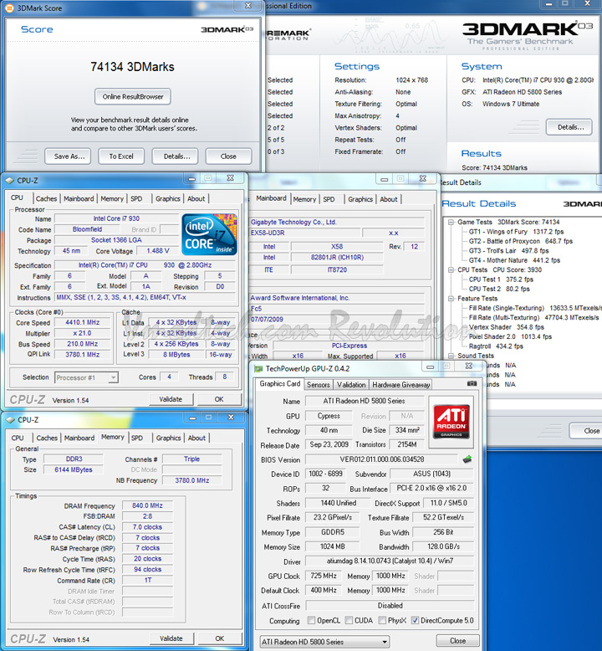This screenshot has width=602, height=651.
Task: Click the GPU-Z screenshot camera icon
Action: [472, 383]
